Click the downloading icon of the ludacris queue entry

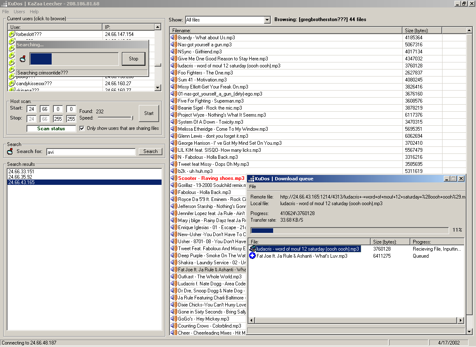tap(252, 249)
